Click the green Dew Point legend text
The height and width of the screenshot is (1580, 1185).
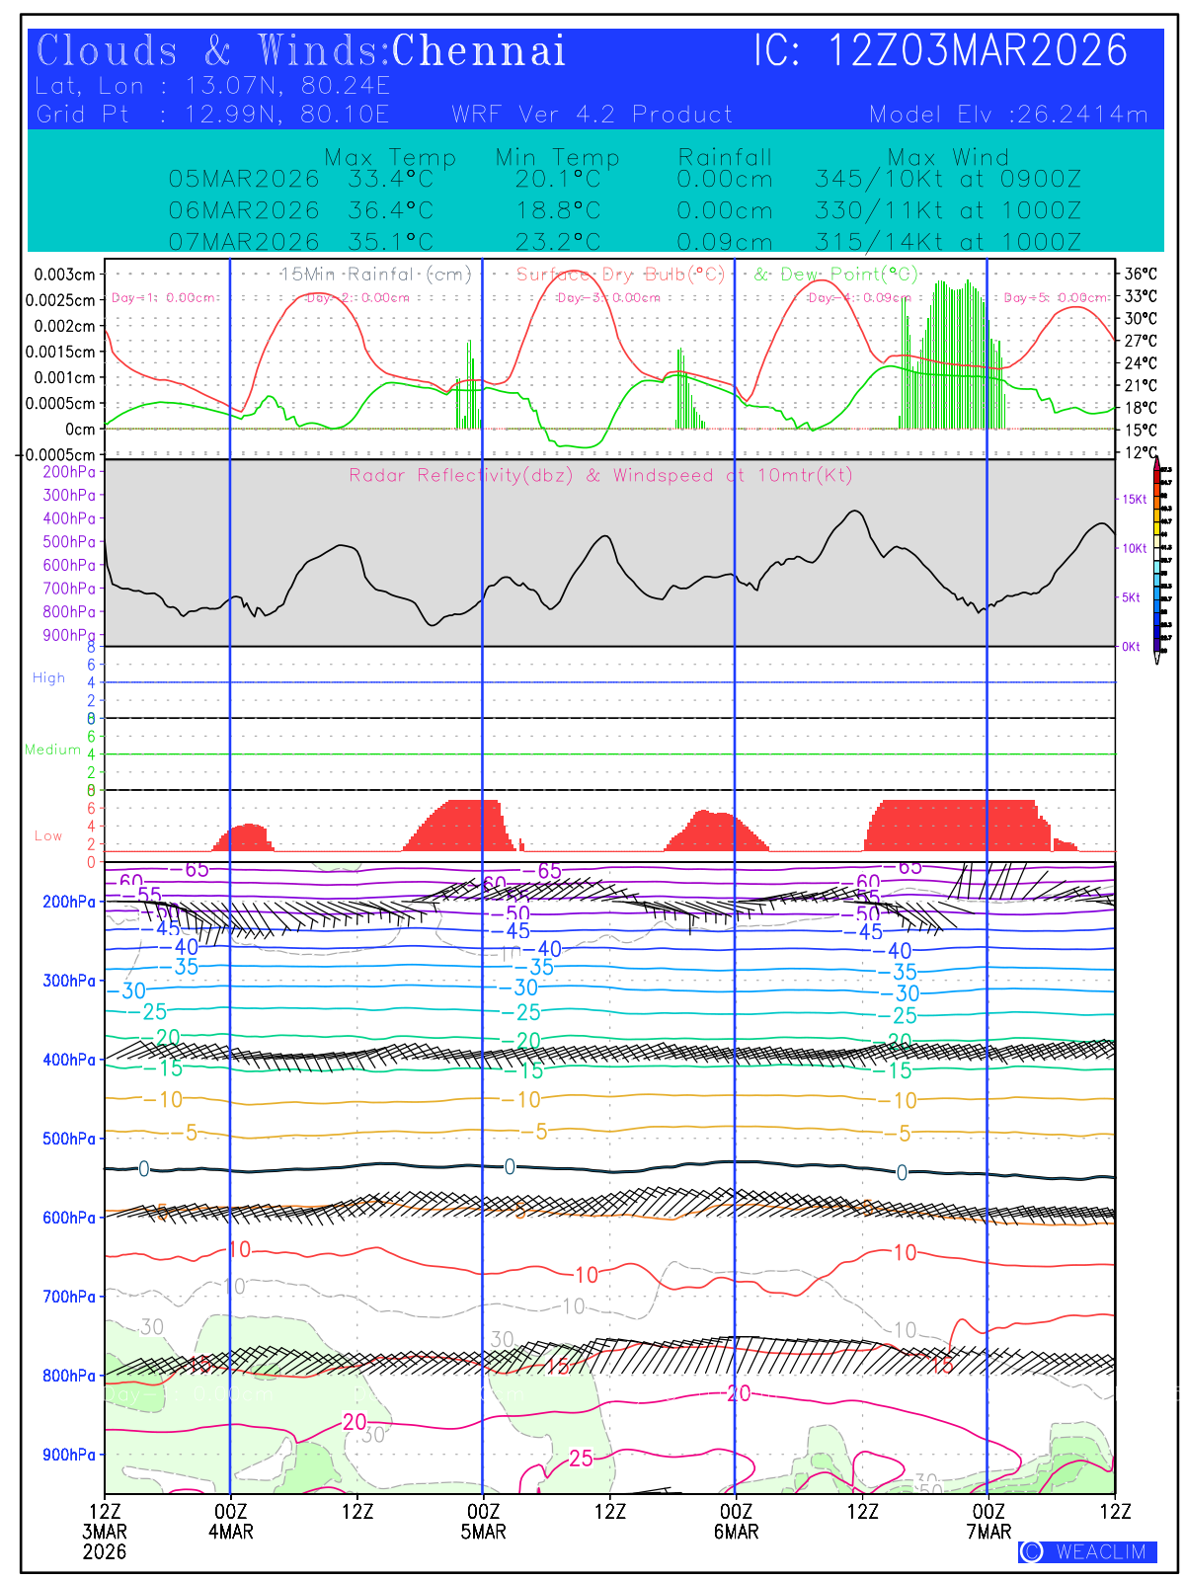[x=835, y=274]
